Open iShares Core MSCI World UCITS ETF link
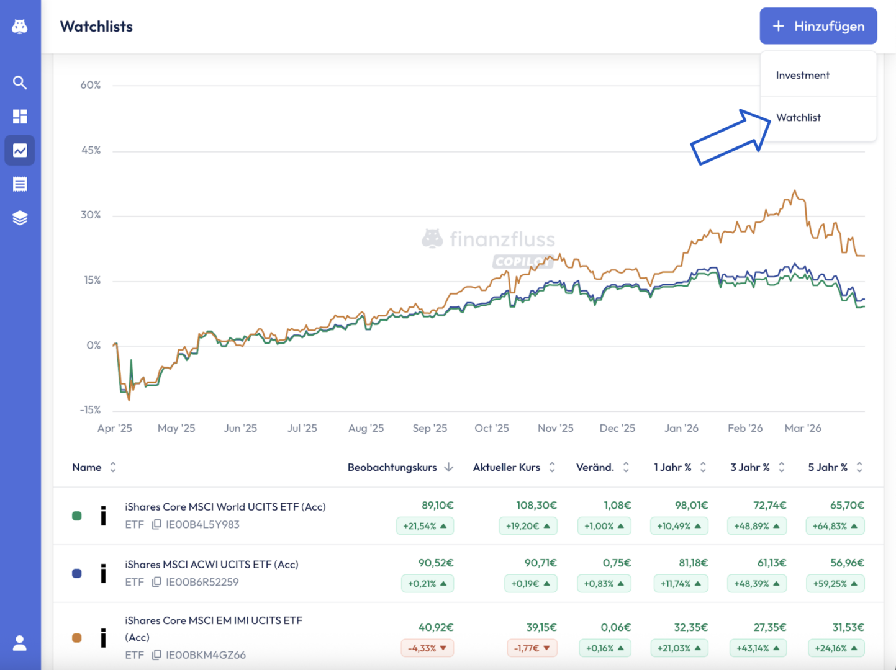 (x=225, y=507)
